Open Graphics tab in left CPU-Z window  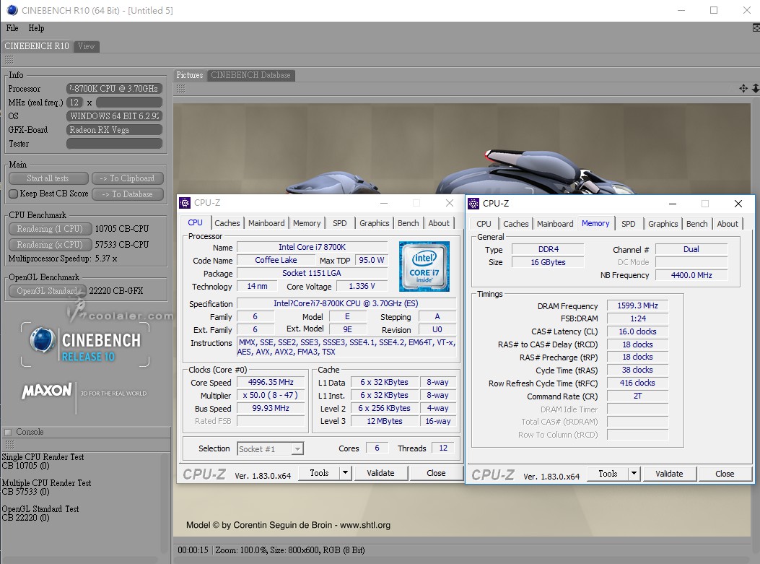pos(374,223)
